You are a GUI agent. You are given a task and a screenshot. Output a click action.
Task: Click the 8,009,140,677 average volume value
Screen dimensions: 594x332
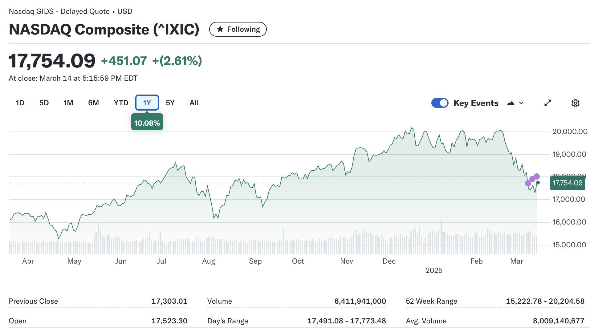pyautogui.click(x=559, y=321)
